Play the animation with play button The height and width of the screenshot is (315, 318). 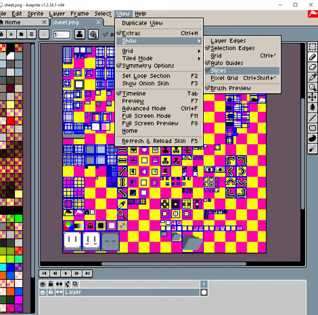(x=66, y=274)
